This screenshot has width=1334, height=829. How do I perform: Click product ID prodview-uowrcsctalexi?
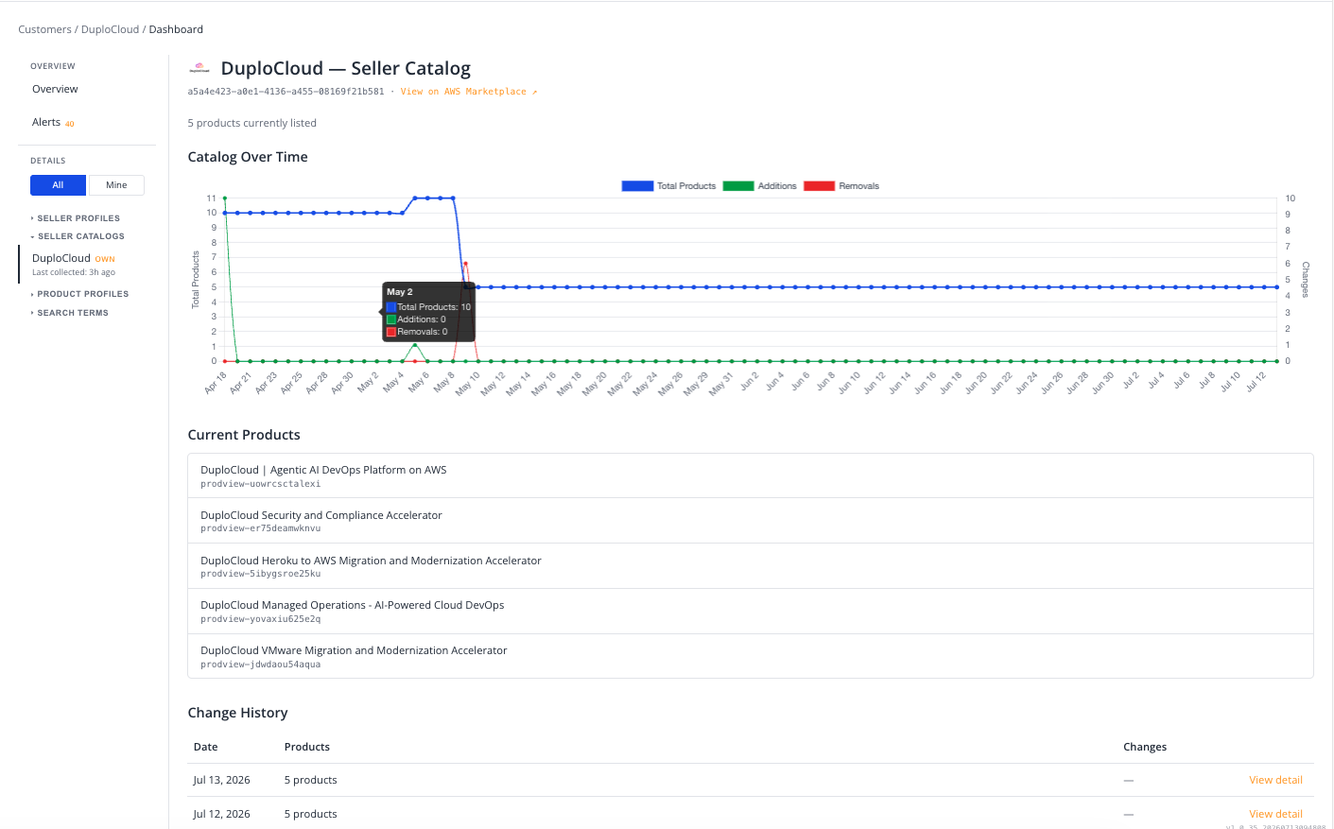coord(261,484)
